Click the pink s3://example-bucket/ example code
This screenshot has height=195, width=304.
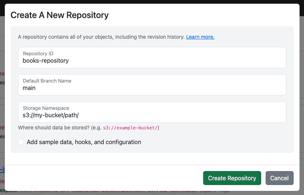130,128
